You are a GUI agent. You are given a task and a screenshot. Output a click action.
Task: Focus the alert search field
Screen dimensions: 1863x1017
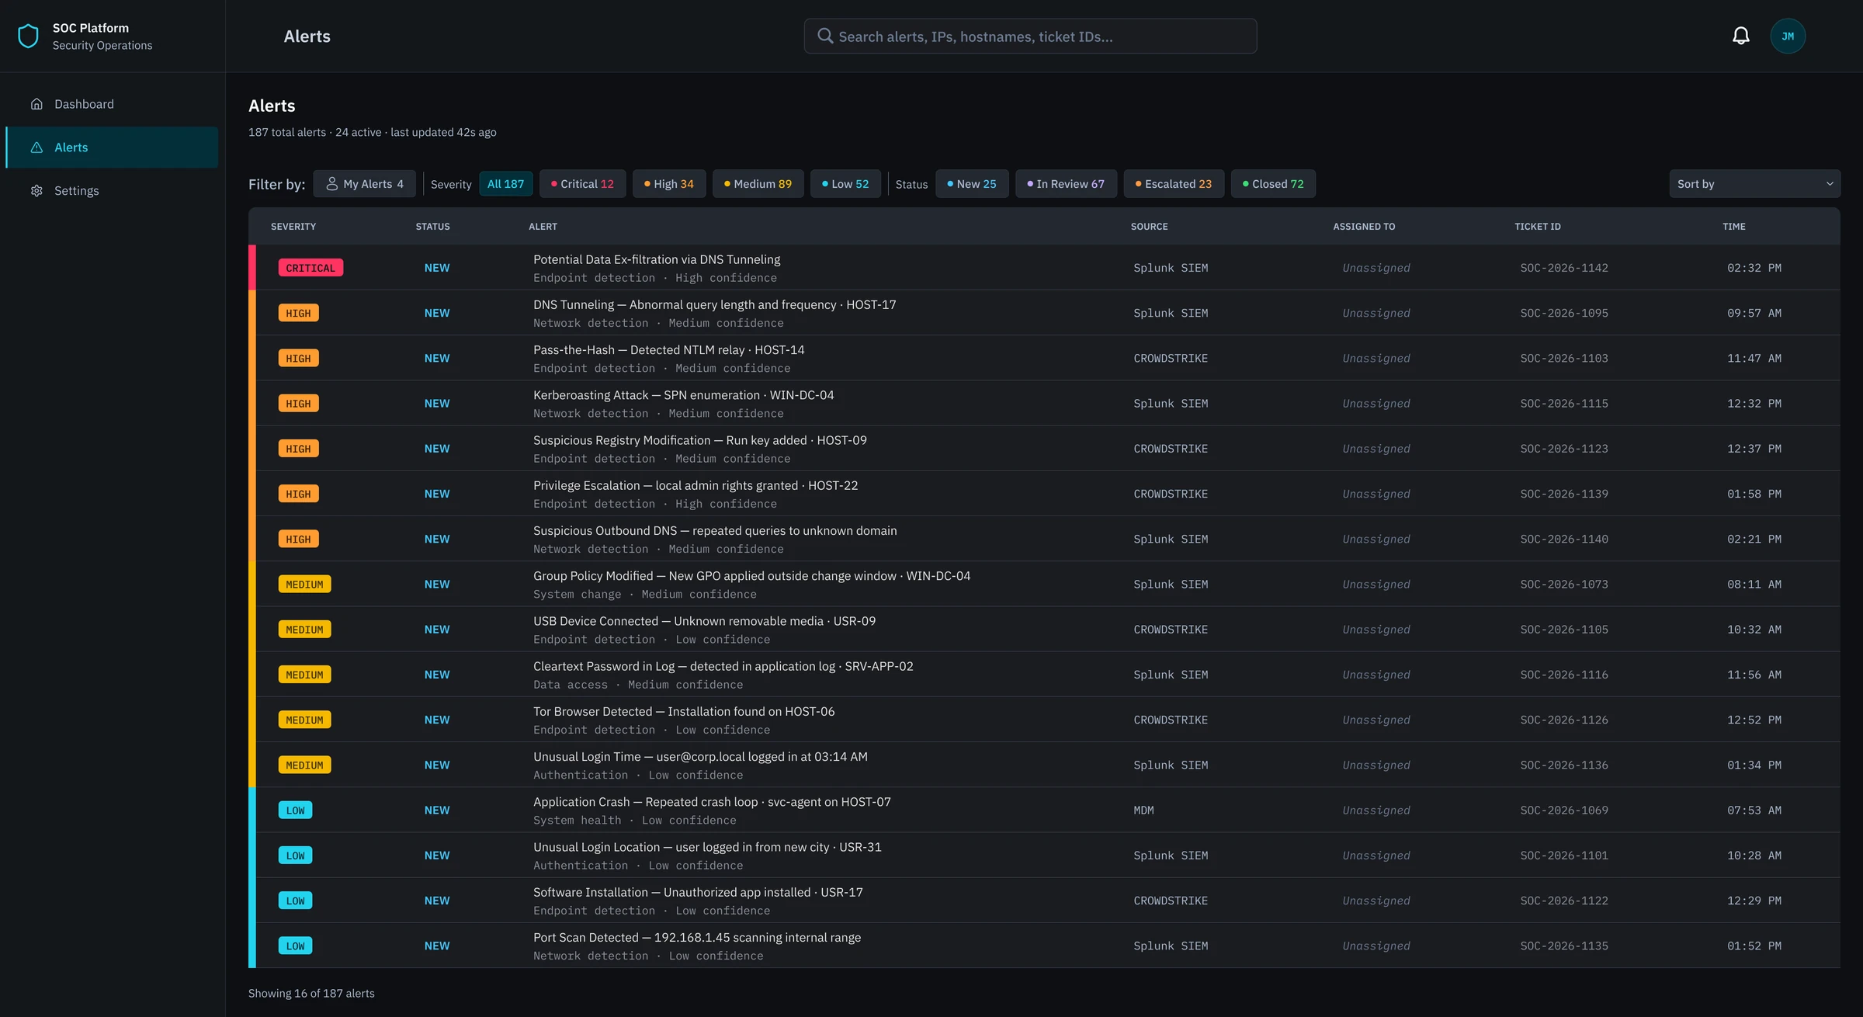click(1030, 36)
